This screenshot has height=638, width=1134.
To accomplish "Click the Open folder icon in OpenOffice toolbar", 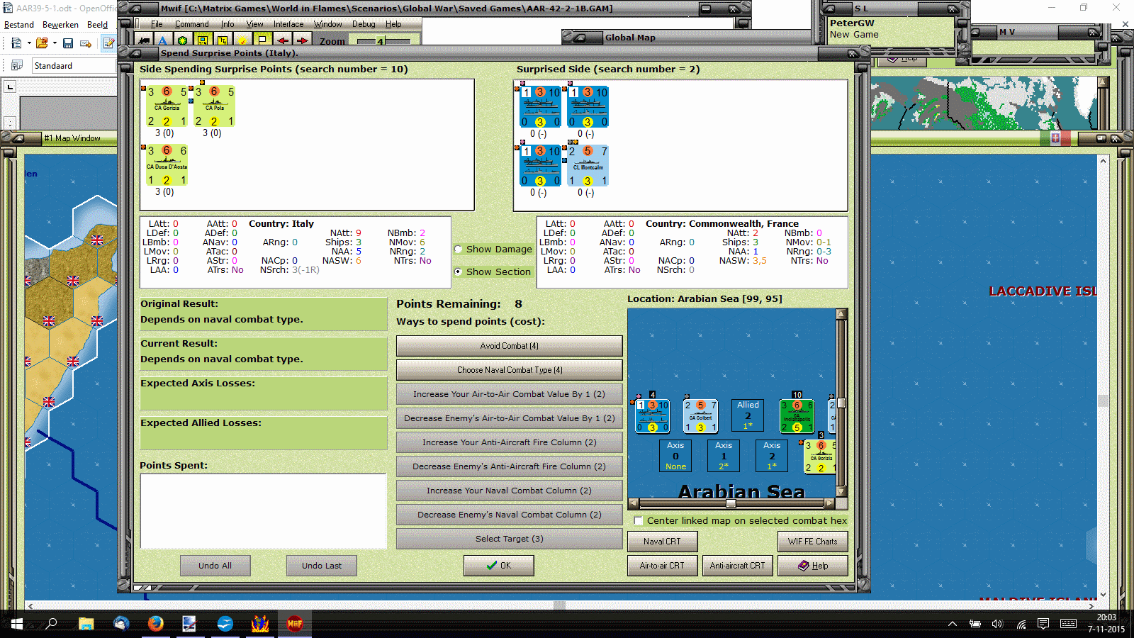I will pos(42,43).
